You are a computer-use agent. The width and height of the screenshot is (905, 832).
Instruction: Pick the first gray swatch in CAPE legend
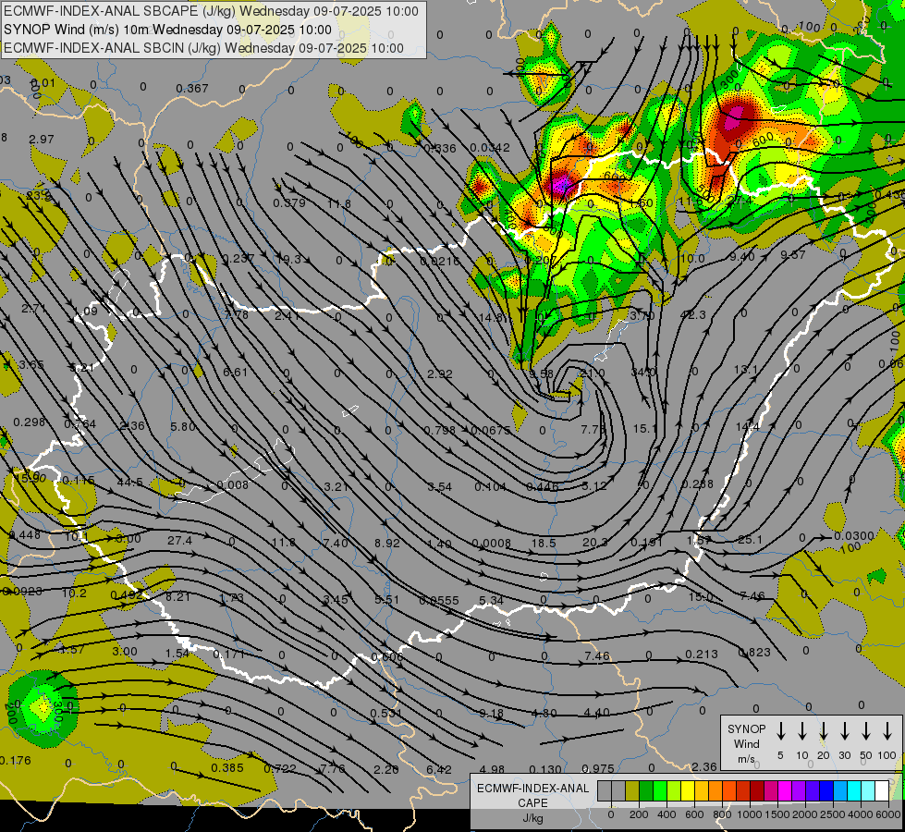coord(605,791)
